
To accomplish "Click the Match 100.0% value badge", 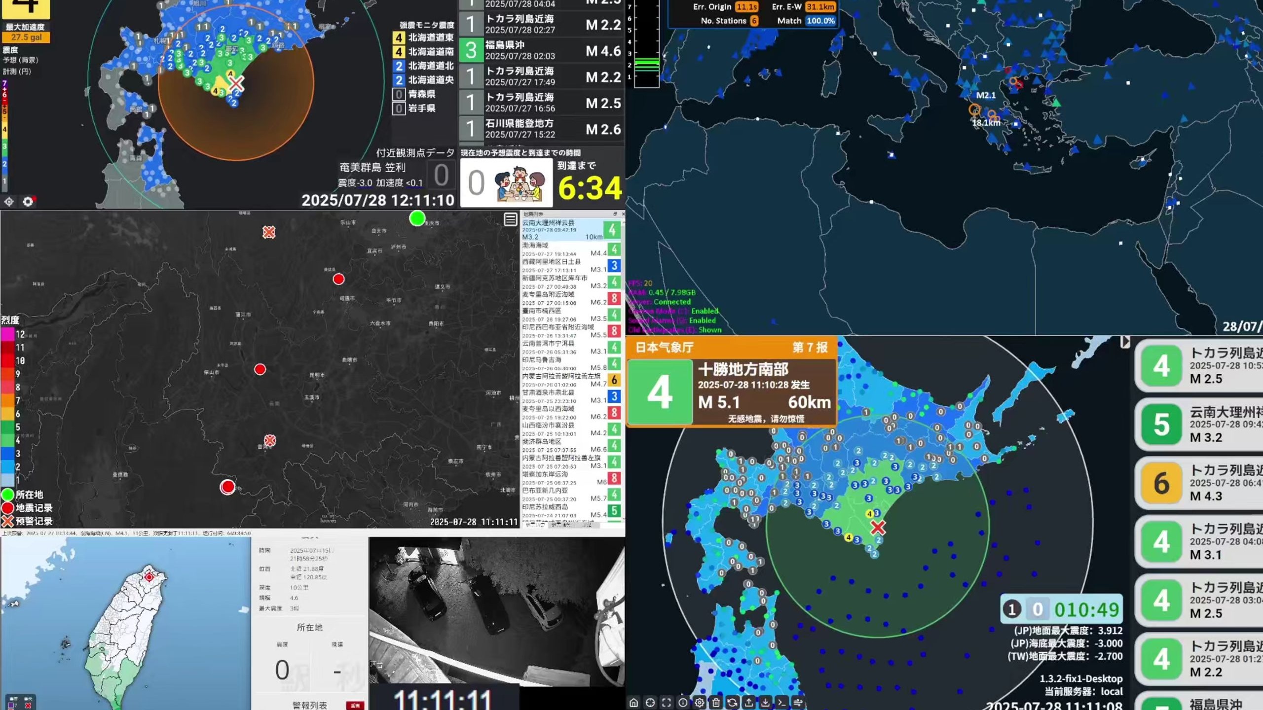I will tap(820, 21).
